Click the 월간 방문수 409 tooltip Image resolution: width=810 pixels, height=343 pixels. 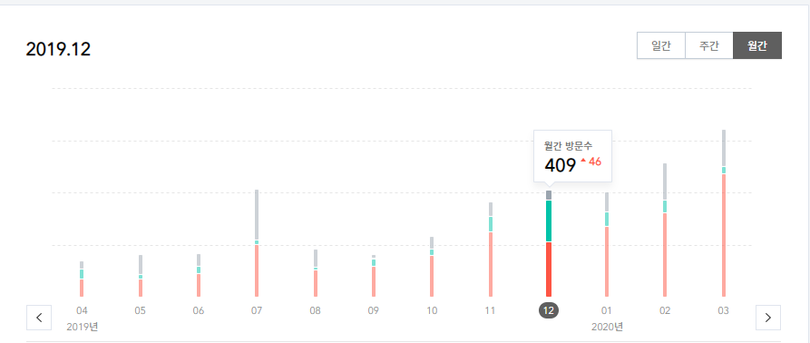click(573, 156)
